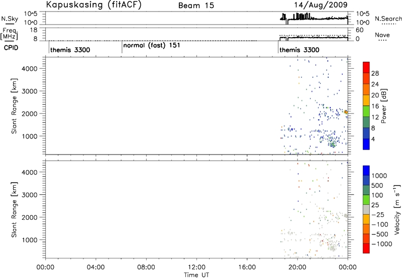Click the orange high-power echo near 2000 km
This screenshot has height=278, width=402.
[x=346, y=112]
